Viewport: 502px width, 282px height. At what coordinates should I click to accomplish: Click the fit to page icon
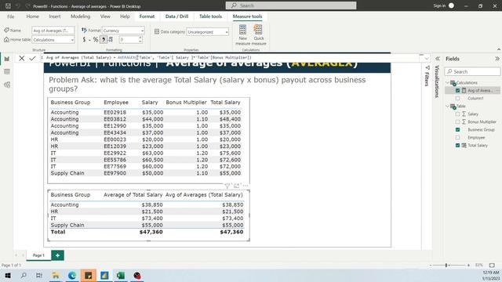tap(492, 265)
